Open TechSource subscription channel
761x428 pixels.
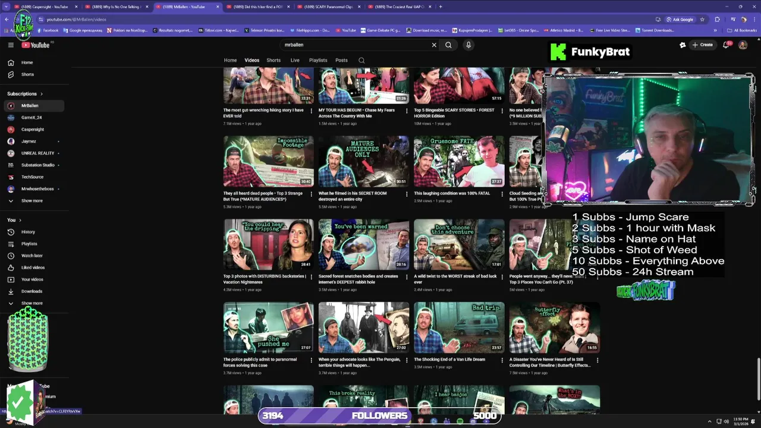(33, 177)
